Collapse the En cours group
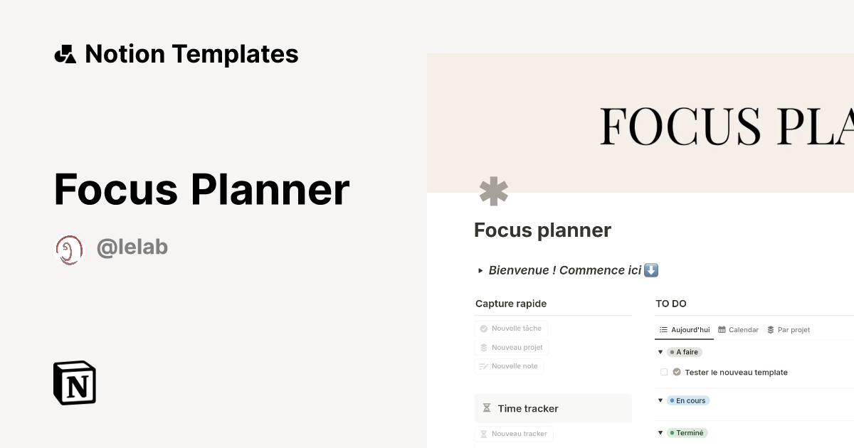This screenshot has width=854, height=448. [x=660, y=400]
